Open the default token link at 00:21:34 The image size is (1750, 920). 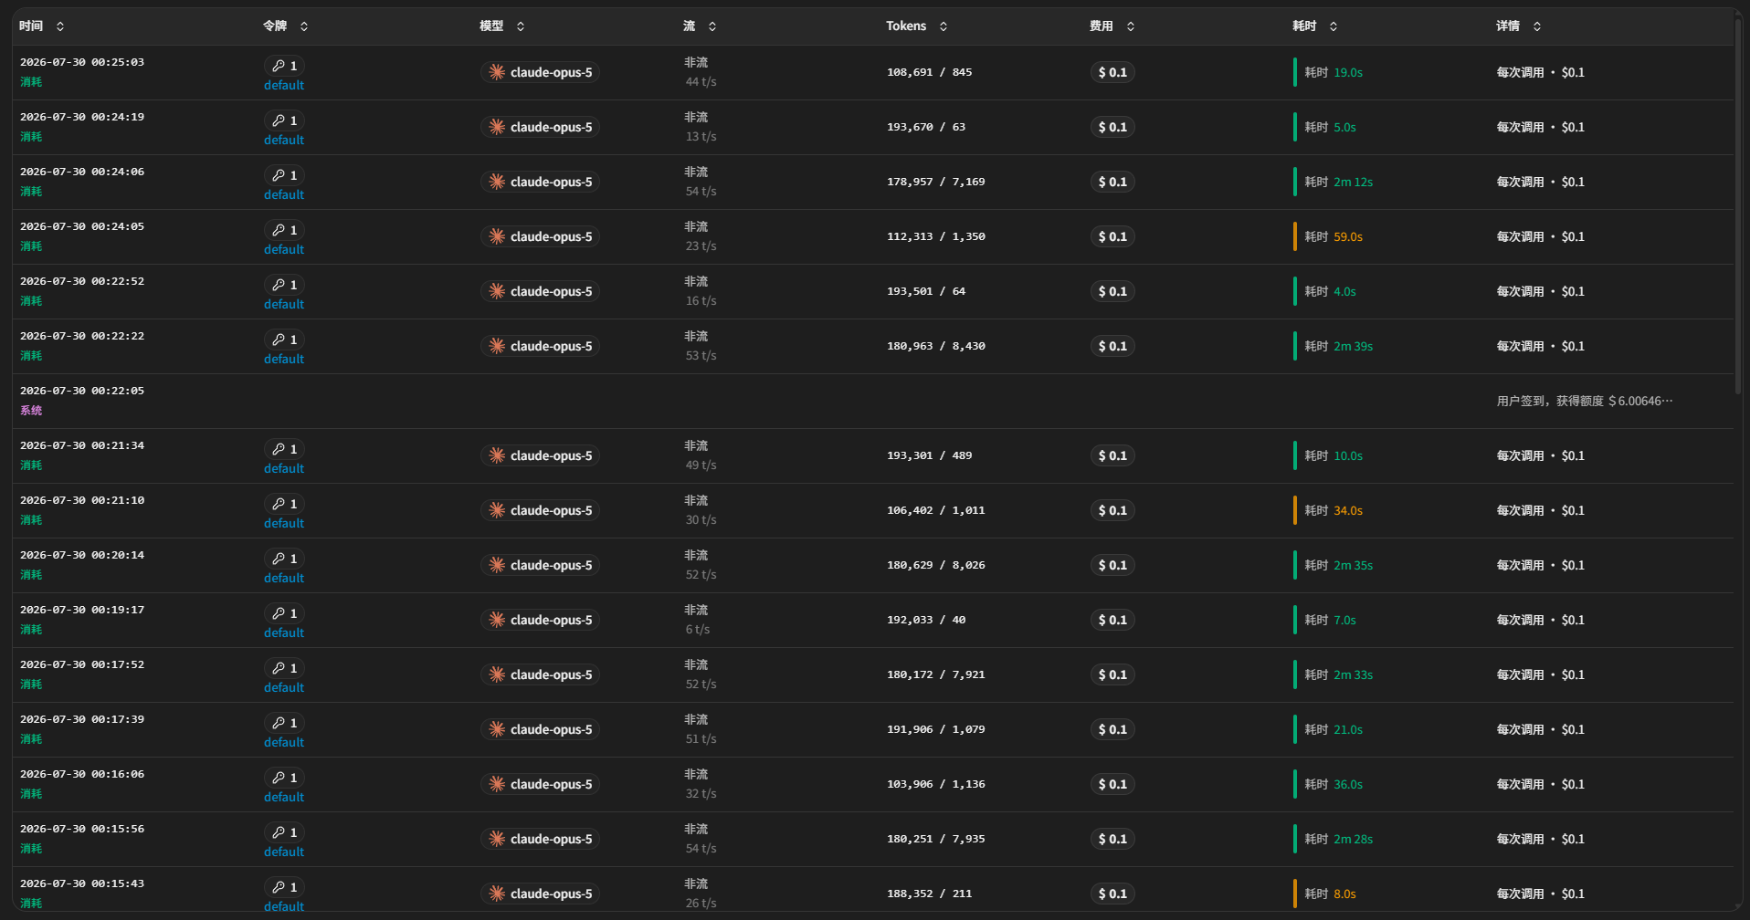point(284,468)
